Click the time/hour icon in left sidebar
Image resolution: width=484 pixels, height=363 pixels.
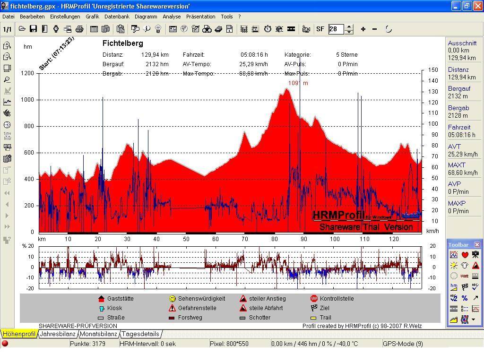(x=7, y=136)
